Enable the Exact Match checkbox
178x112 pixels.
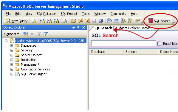pyautogui.click(x=159, y=43)
